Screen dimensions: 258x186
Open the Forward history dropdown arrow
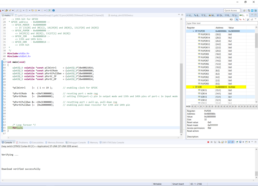[x=45, y=10]
